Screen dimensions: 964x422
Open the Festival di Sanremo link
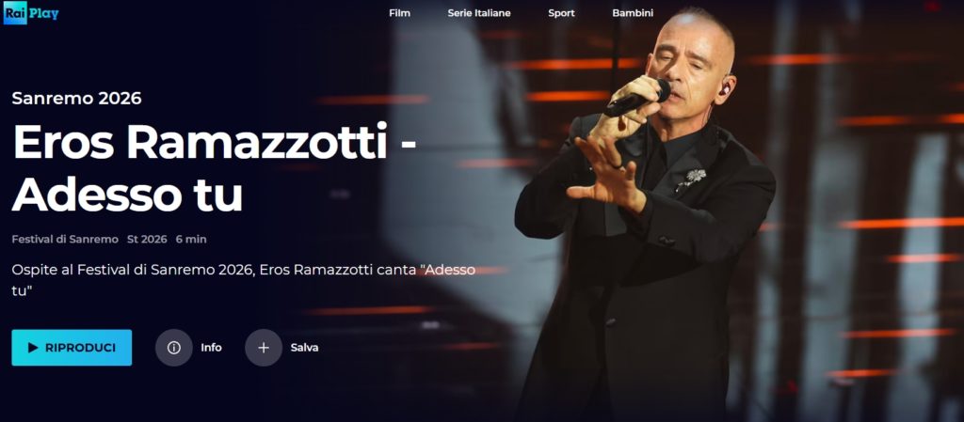pyautogui.click(x=65, y=240)
